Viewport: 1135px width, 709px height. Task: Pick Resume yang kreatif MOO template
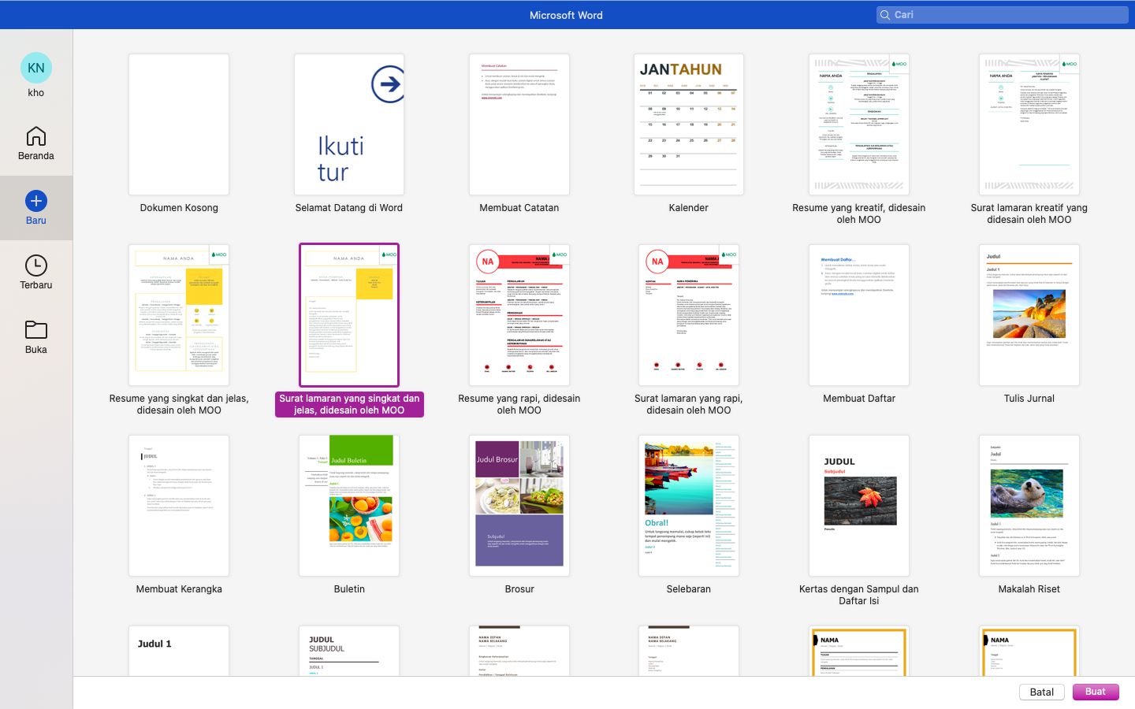tap(859, 124)
